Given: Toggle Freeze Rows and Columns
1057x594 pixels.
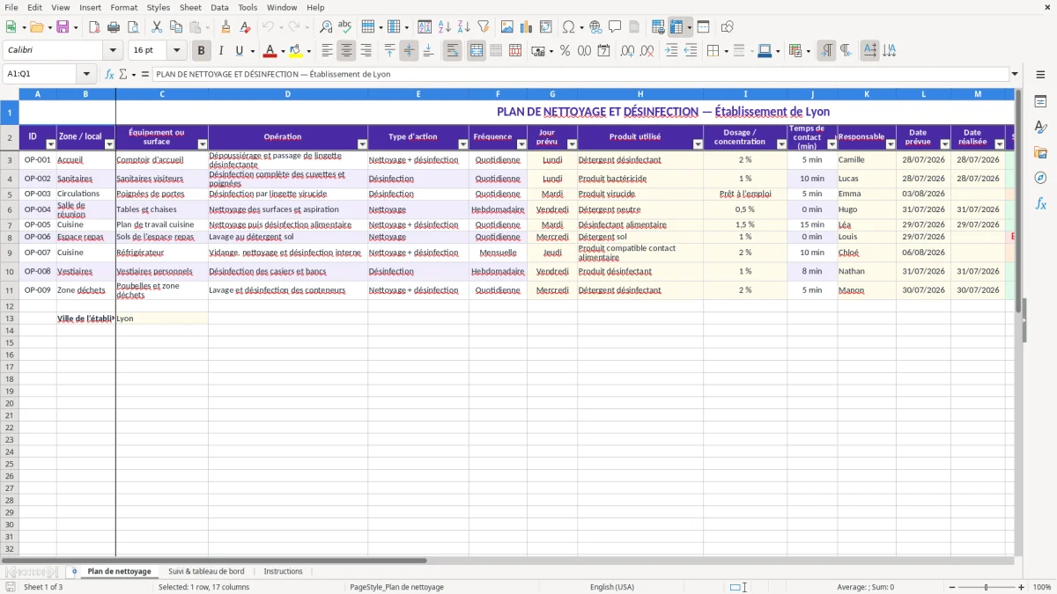Looking at the screenshot, I should point(676,27).
